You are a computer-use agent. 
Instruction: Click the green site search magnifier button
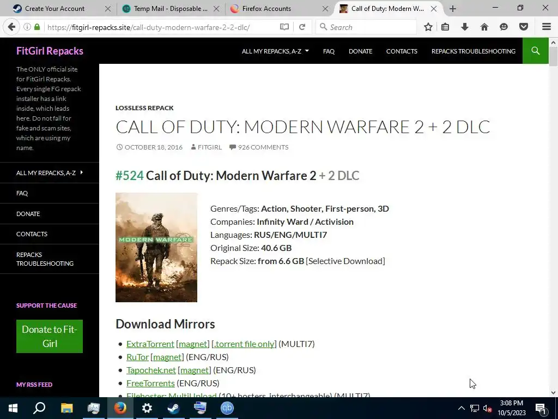[x=535, y=51]
